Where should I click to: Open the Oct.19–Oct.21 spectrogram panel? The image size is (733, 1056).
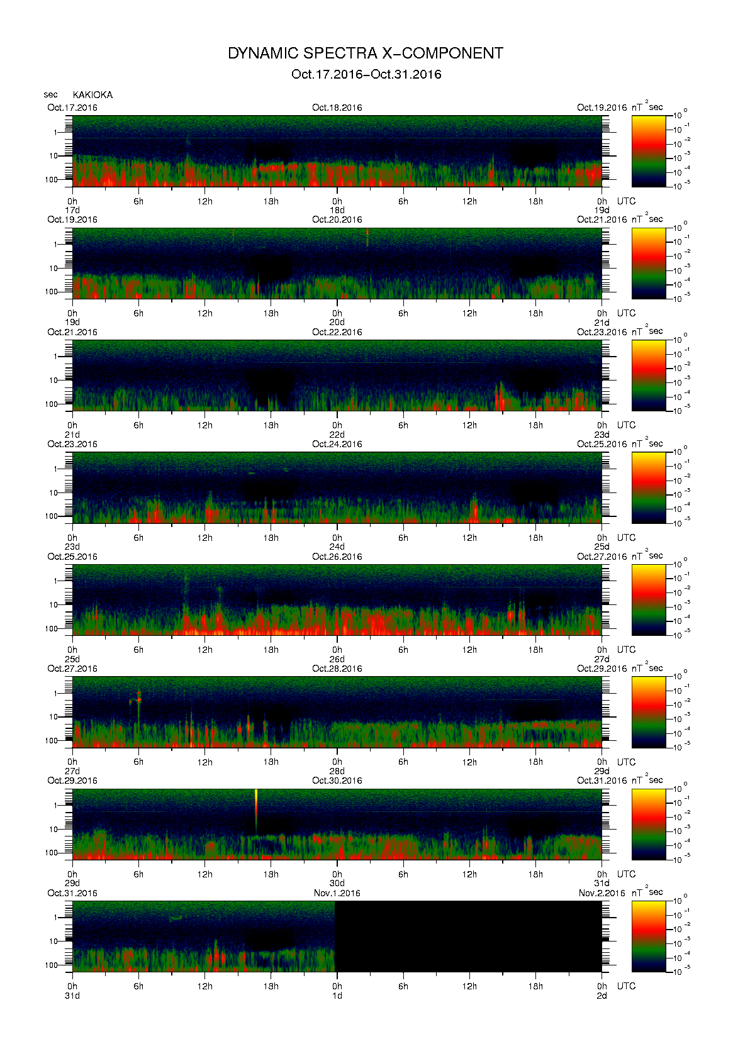[337, 263]
